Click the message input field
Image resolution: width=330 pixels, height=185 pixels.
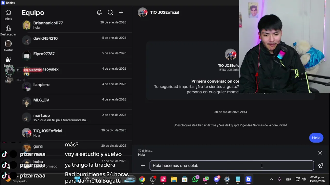click(x=232, y=165)
